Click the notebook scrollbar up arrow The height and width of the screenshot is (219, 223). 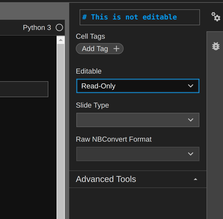point(60,39)
